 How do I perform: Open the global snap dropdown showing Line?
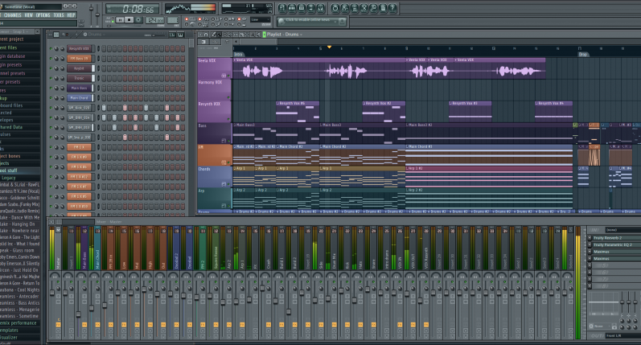(x=260, y=19)
